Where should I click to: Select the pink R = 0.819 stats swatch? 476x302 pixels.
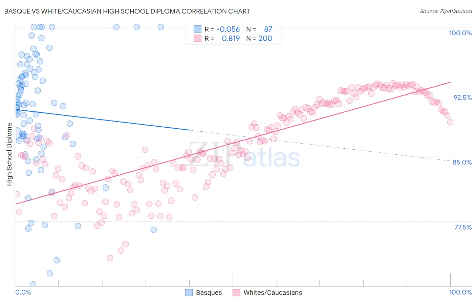(x=197, y=38)
